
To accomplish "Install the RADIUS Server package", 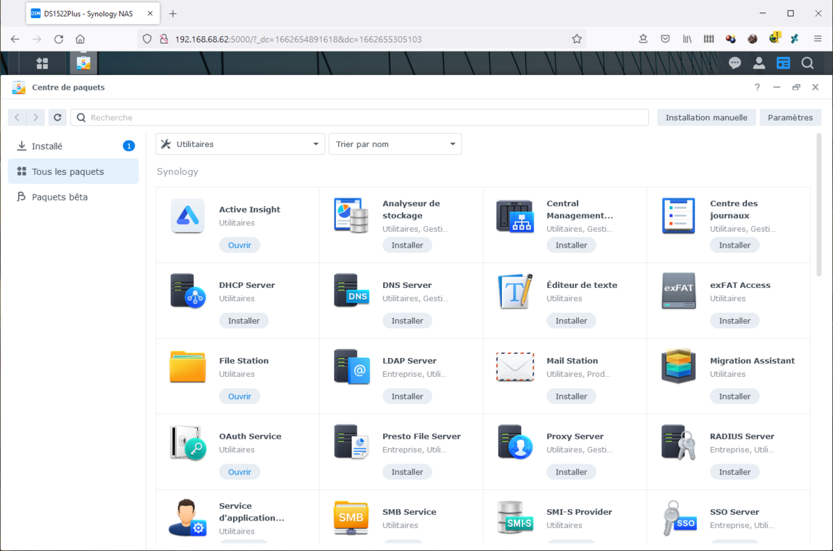I will [734, 472].
